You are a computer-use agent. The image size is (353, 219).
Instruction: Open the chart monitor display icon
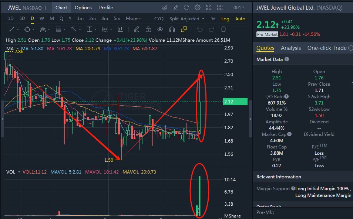click(x=164, y=7)
